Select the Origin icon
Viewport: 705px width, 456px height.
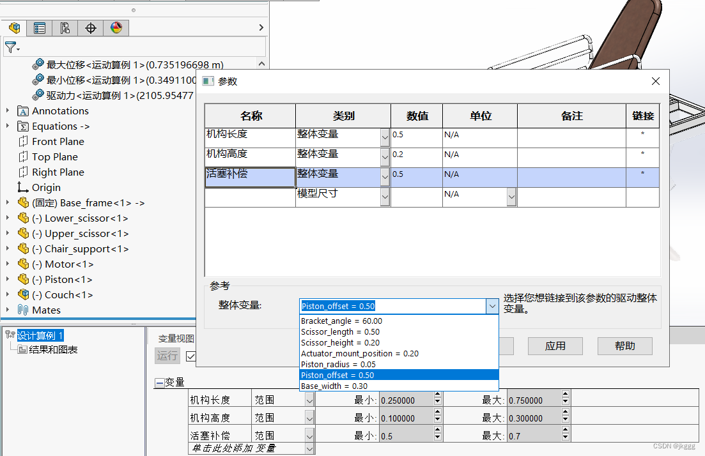(x=22, y=187)
